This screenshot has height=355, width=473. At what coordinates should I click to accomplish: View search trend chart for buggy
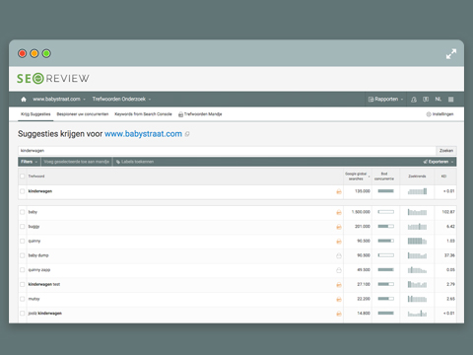point(417,227)
